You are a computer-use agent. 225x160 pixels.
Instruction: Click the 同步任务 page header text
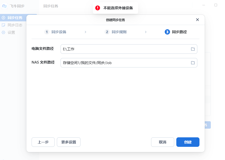51,6
